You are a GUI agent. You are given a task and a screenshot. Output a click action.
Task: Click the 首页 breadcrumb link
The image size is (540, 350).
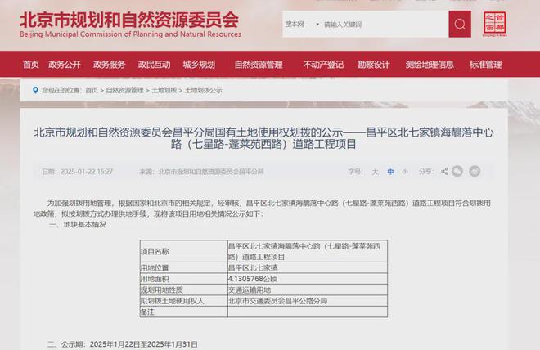pos(92,90)
